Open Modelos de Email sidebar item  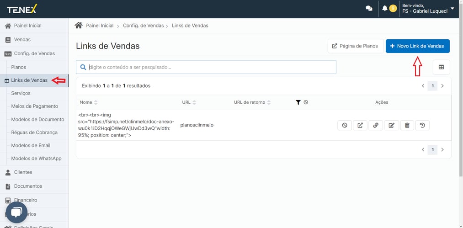click(x=31, y=145)
